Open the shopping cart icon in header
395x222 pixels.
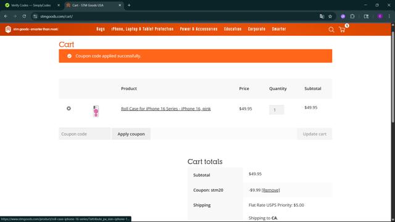tap(342, 30)
